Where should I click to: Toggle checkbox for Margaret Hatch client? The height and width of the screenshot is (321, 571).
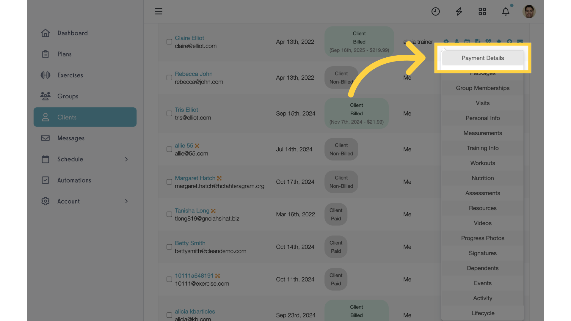click(x=168, y=182)
